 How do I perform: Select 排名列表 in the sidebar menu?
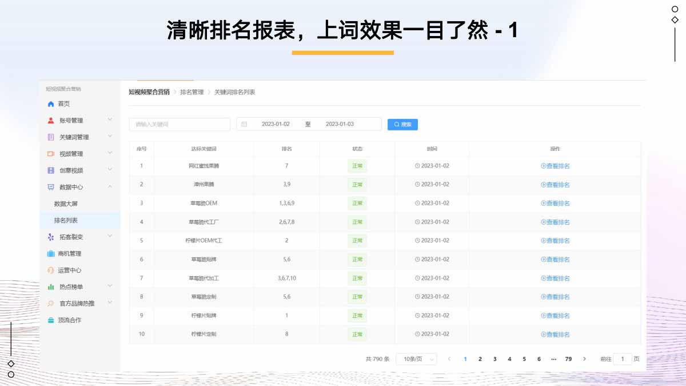tap(66, 220)
